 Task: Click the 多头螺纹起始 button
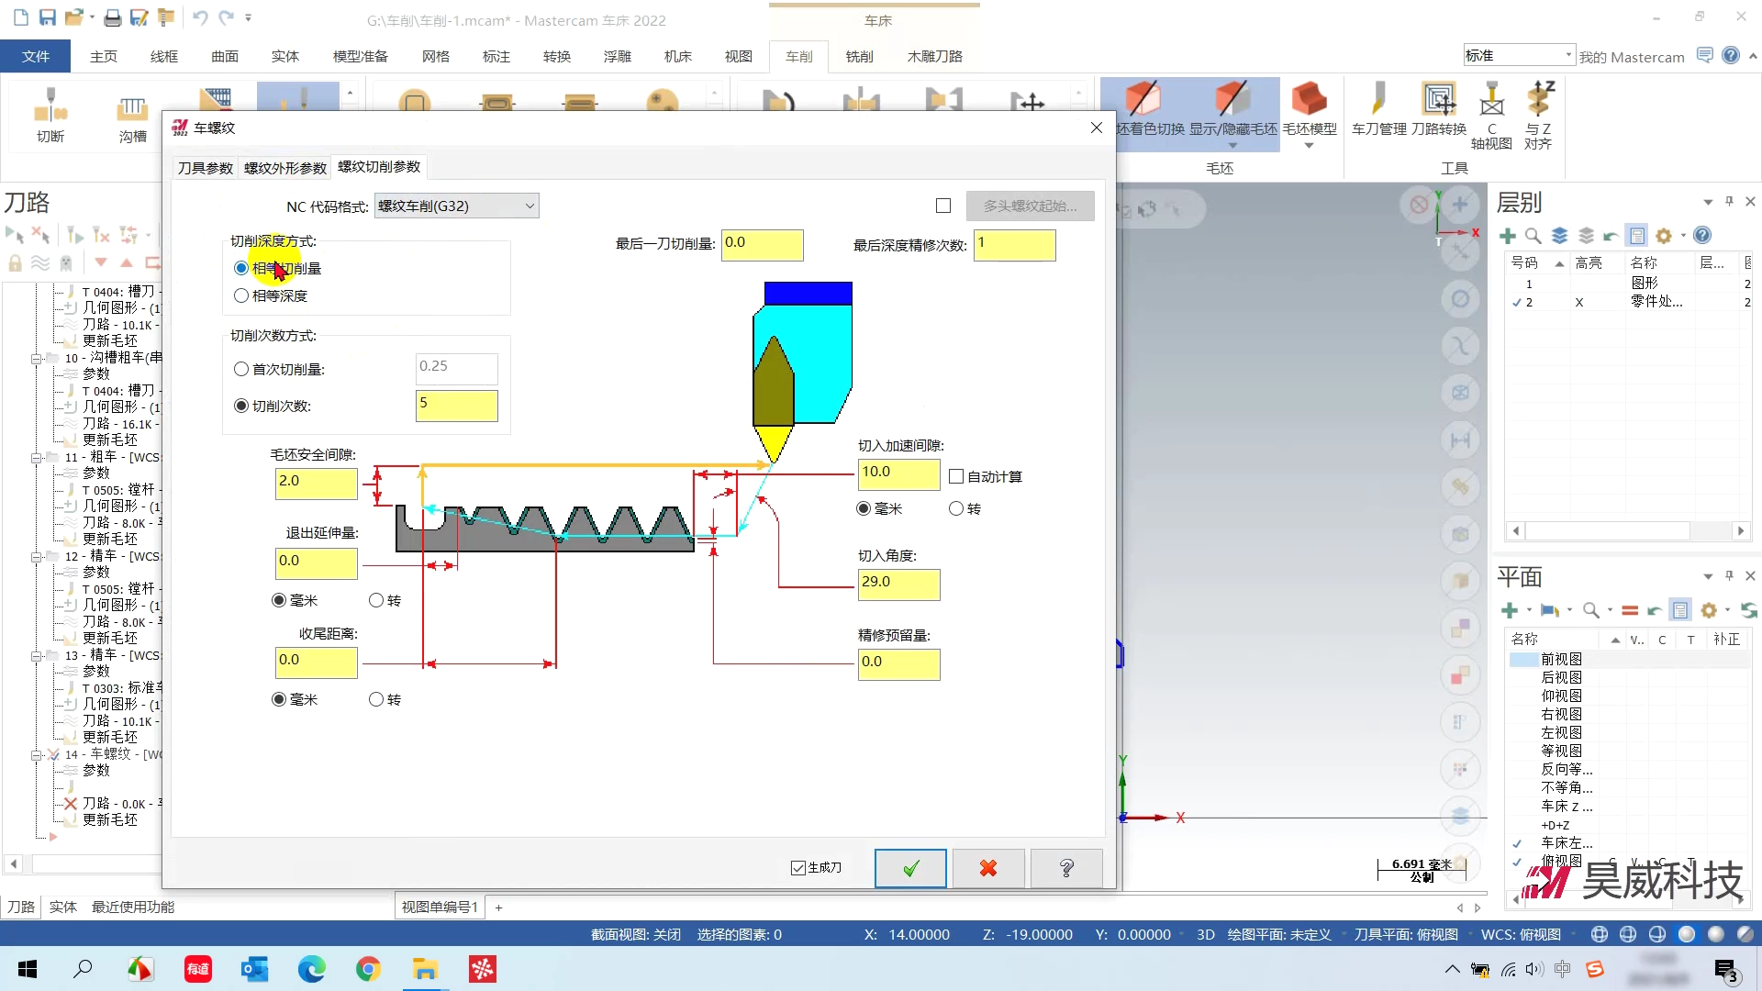pyautogui.click(x=1030, y=206)
